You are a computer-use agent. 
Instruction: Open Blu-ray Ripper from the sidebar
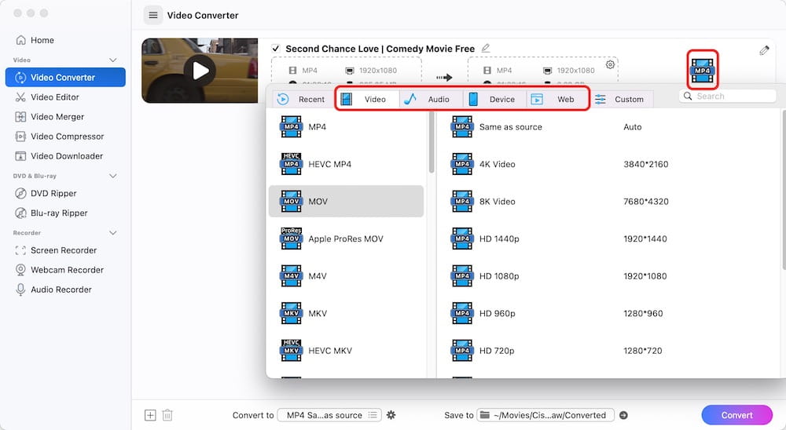(x=52, y=213)
